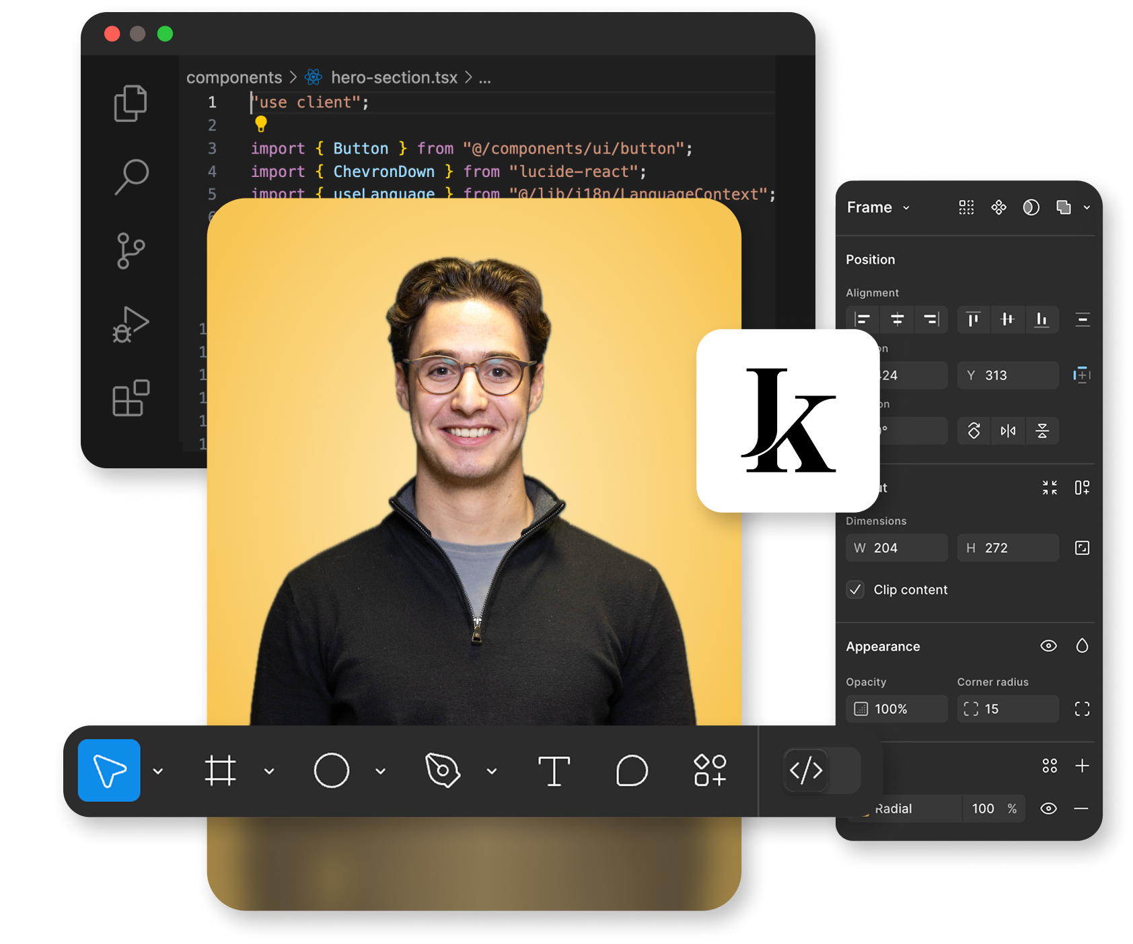1133x944 pixels.
Task: Hide the Radial fill with eye icon
Action: coord(1048,809)
